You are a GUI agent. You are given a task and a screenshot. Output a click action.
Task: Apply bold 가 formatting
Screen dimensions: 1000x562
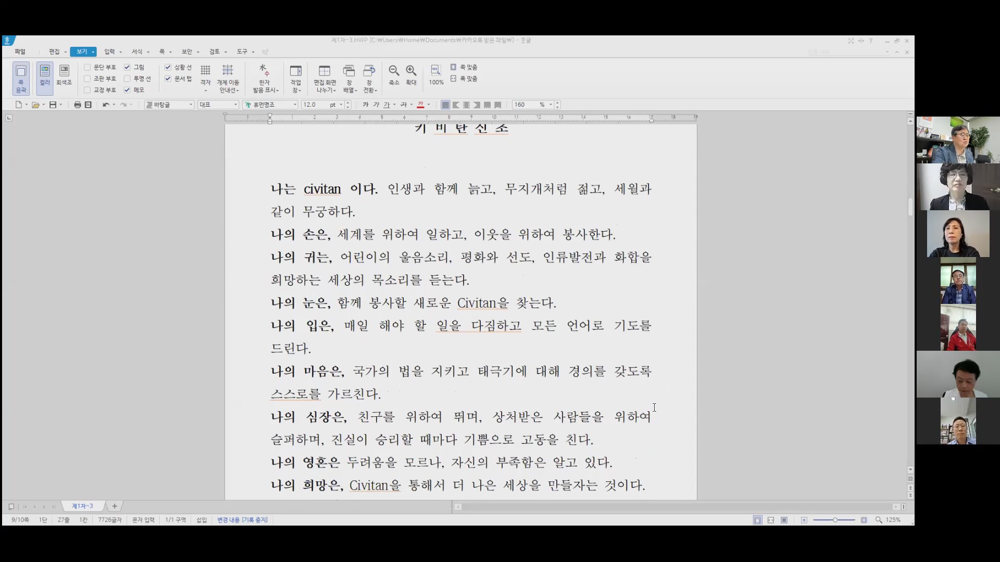click(366, 105)
